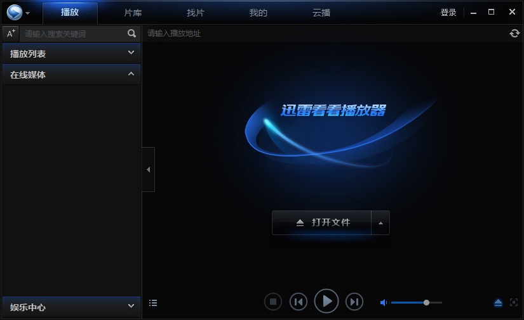Close the player window
Viewport: 524px width, 320px height.
click(512, 12)
